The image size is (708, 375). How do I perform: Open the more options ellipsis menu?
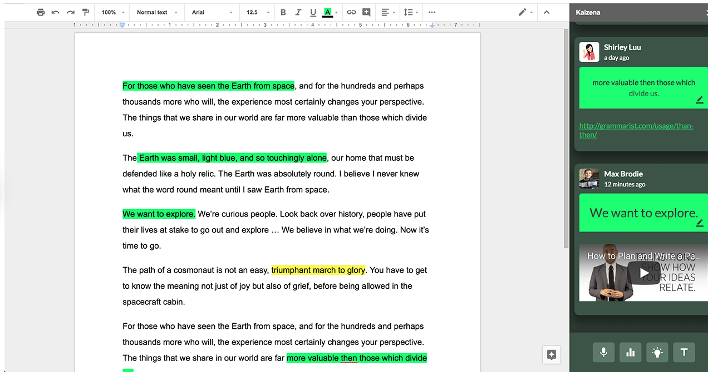pos(432,12)
